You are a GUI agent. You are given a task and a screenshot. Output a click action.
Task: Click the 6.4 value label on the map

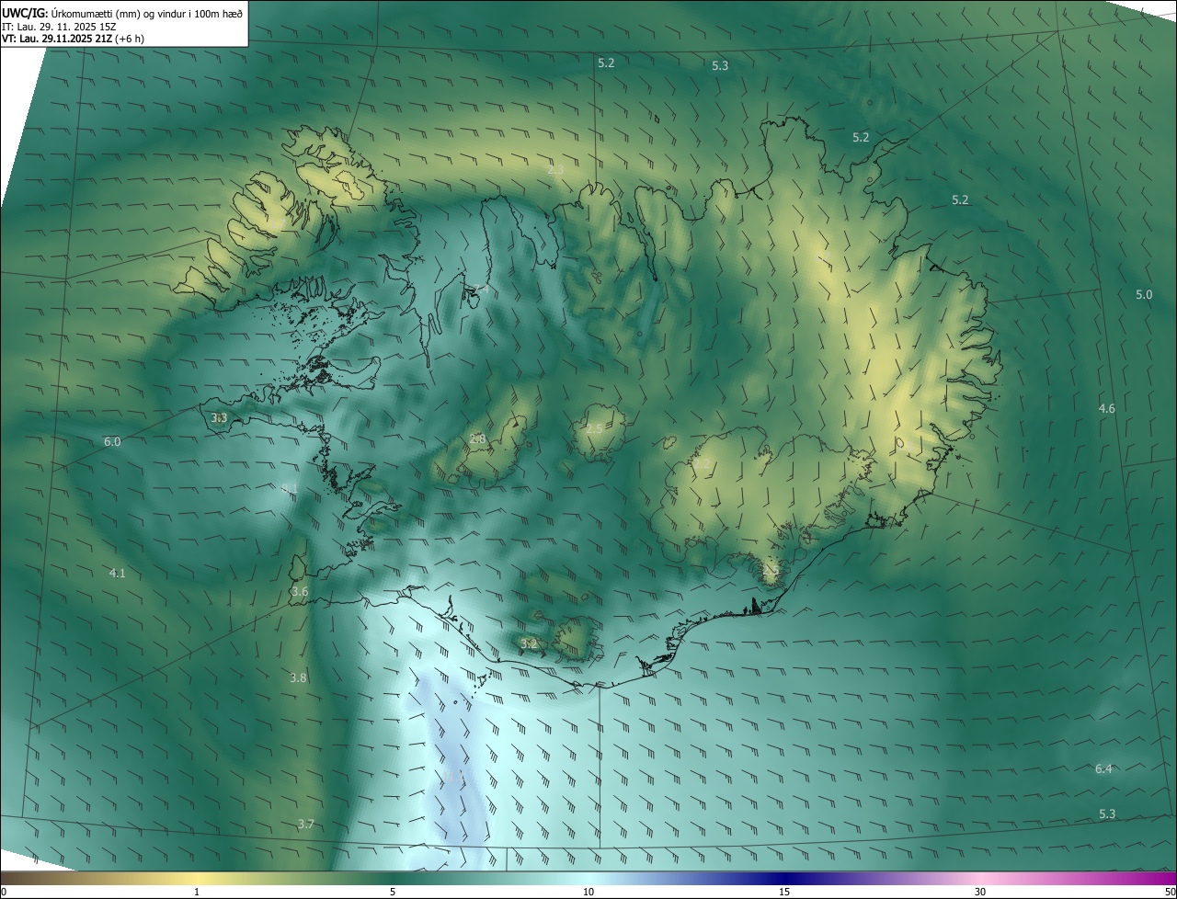tap(1103, 768)
